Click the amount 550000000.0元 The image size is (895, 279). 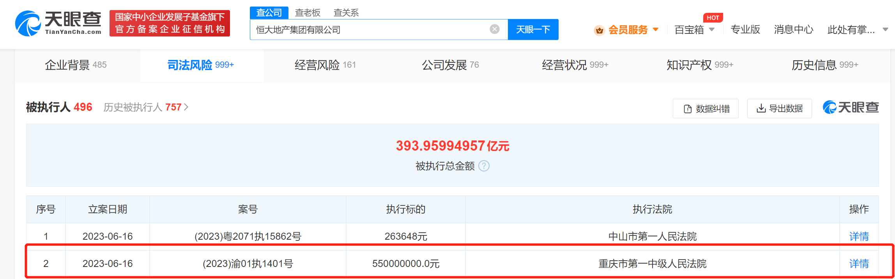406,263
